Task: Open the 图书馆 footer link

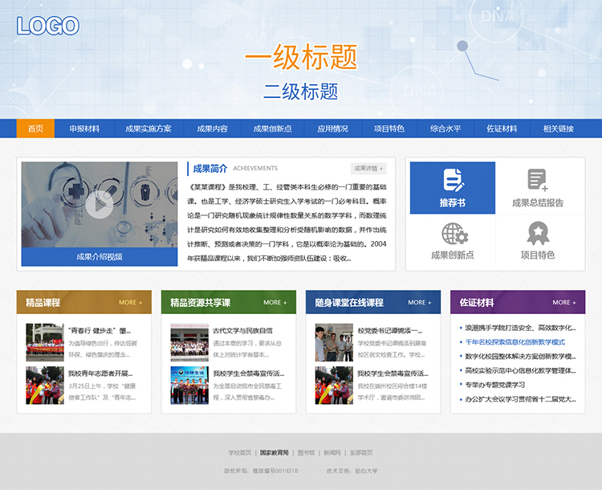Action: (x=306, y=453)
